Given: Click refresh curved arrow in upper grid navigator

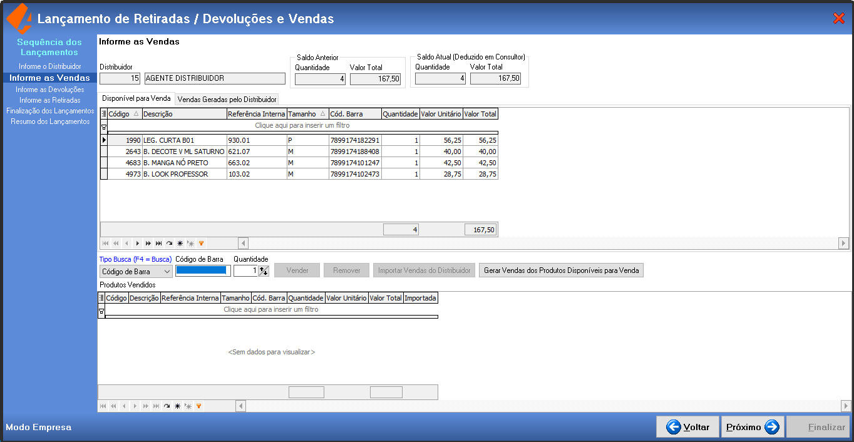Looking at the screenshot, I should pyautogui.click(x=169, y=243).
